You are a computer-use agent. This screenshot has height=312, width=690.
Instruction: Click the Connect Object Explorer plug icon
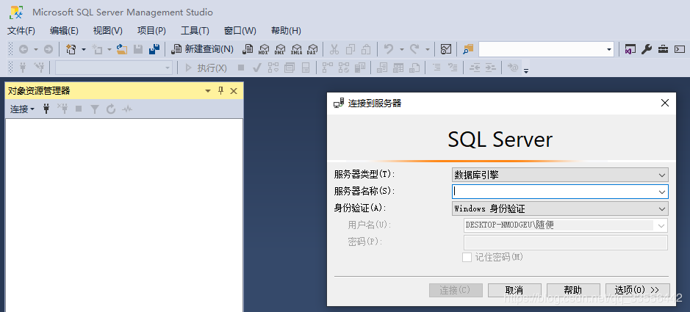tap(46, 109)
